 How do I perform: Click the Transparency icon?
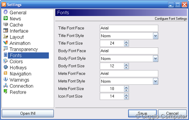6,49
